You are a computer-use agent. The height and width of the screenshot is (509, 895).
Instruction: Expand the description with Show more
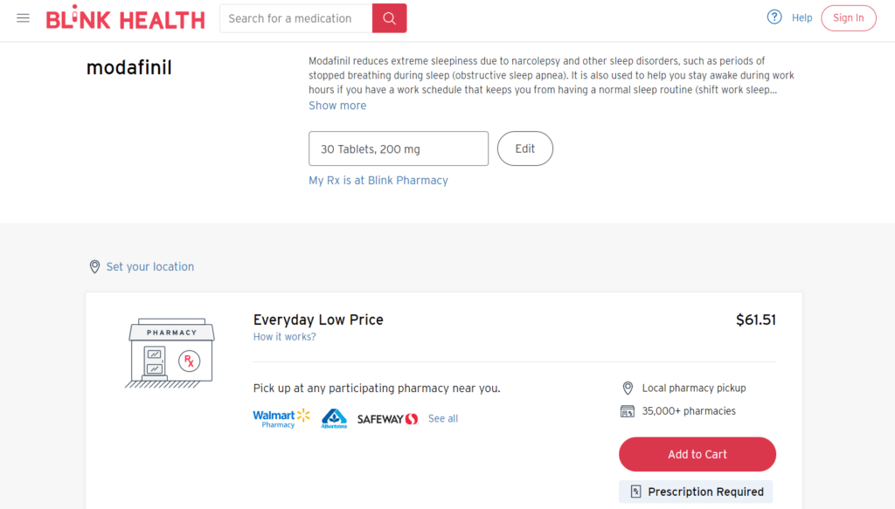coord(337,105)
